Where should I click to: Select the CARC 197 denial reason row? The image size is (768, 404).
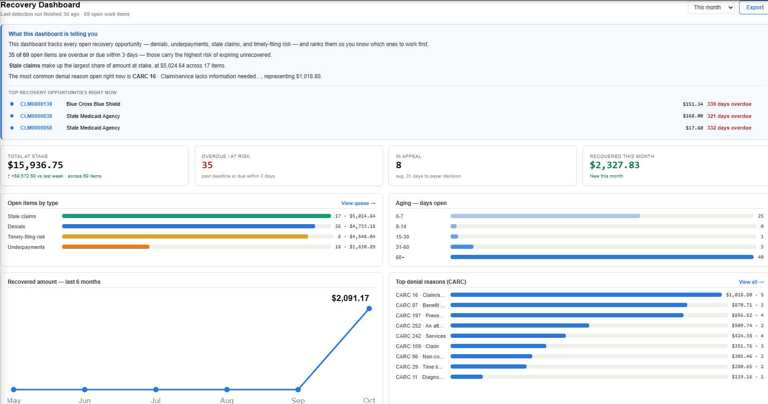click(x=580, y=315)
